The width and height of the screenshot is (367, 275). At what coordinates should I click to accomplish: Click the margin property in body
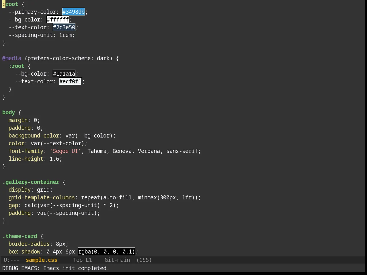[x=18, y=120]
